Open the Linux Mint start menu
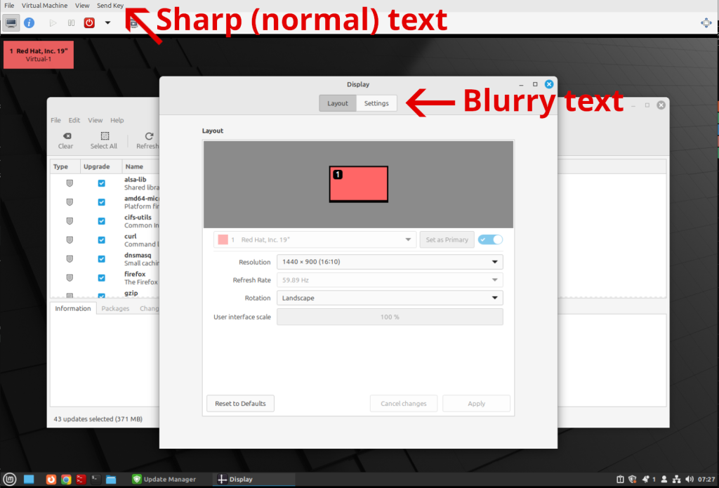Viewport: 719px width, 488px height. 10,480
